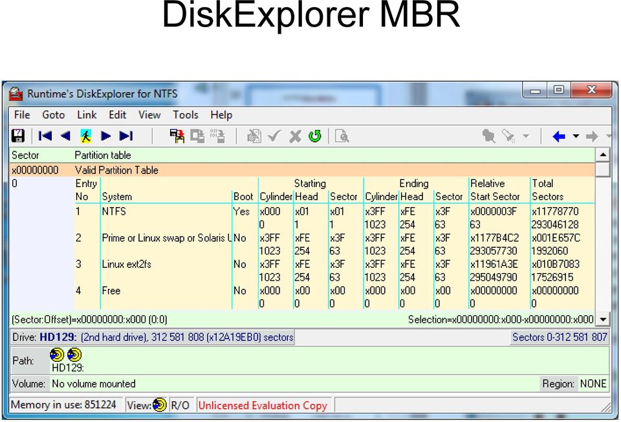Click the 'Memory in use: 851224' status entry
The image size is (621, 422).
pos(63,405)
